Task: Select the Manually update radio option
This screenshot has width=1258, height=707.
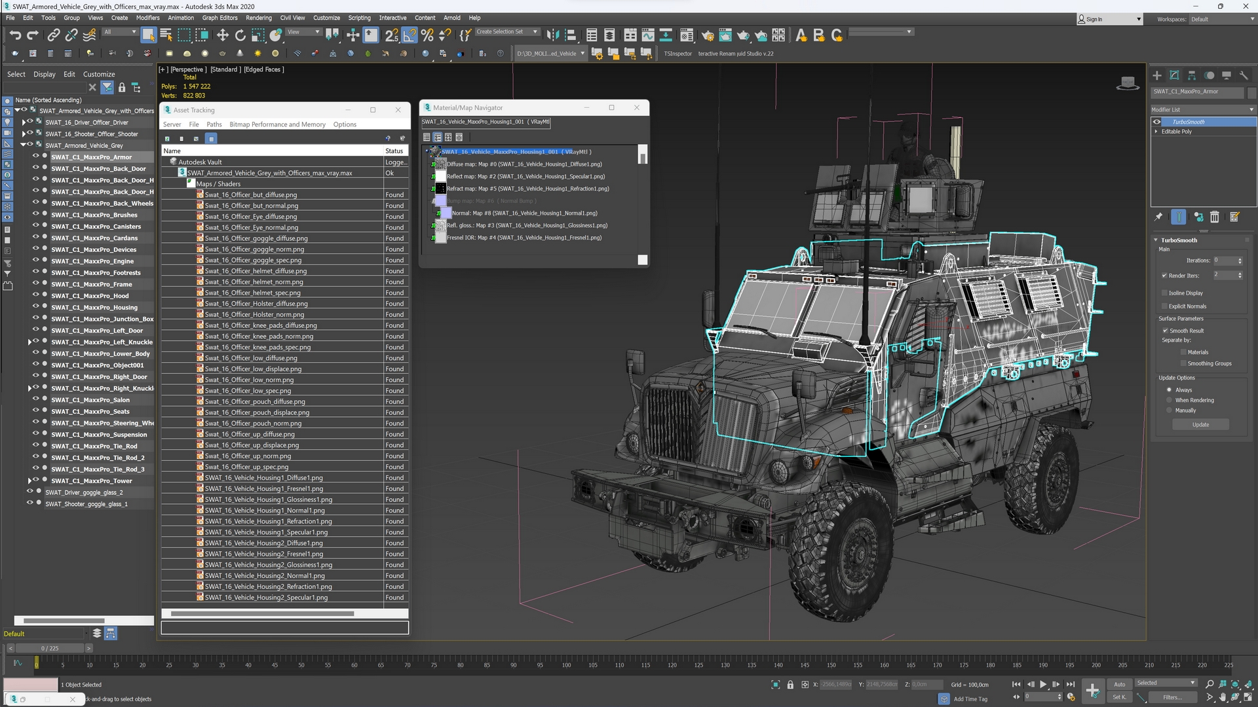Action: (x=1169, y=411)
